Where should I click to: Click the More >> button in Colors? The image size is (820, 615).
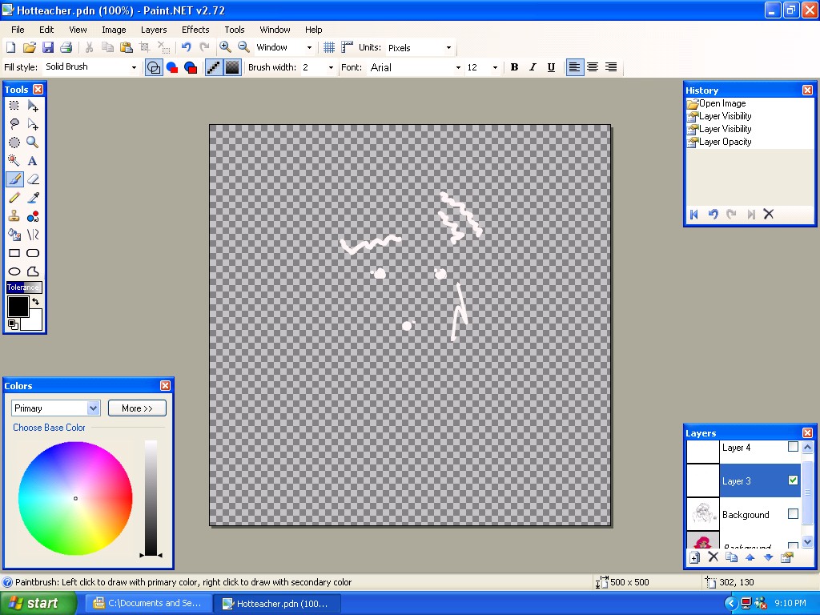[137, 408]
